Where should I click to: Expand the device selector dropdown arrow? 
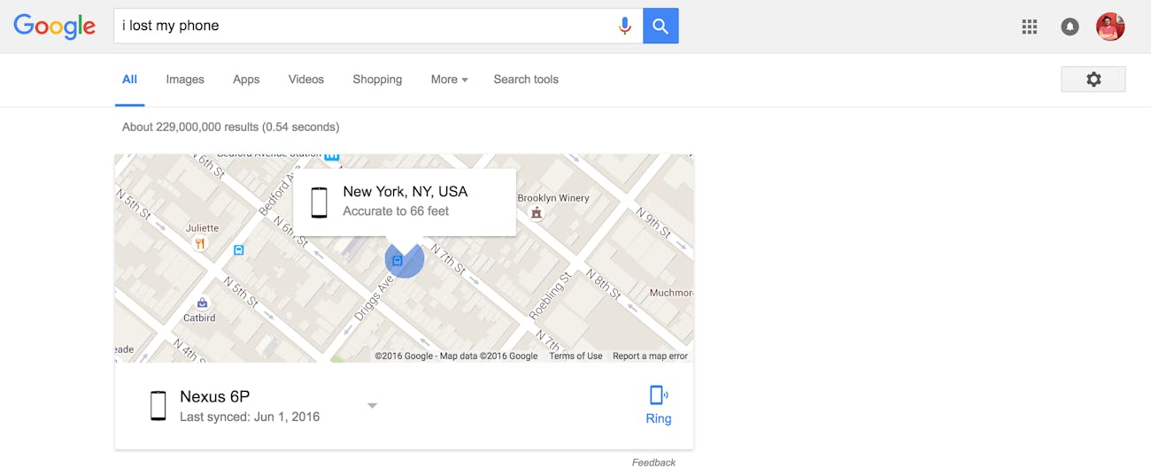pos(373,406)
